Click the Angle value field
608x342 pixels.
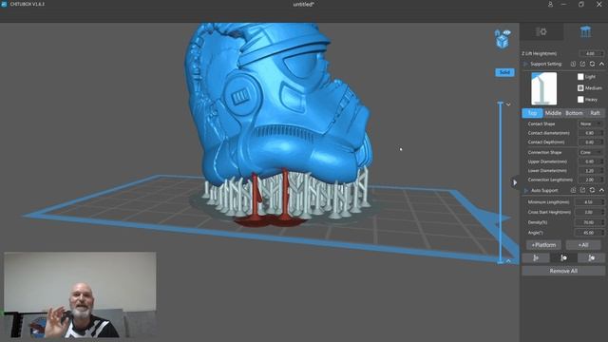pos(589,233)
